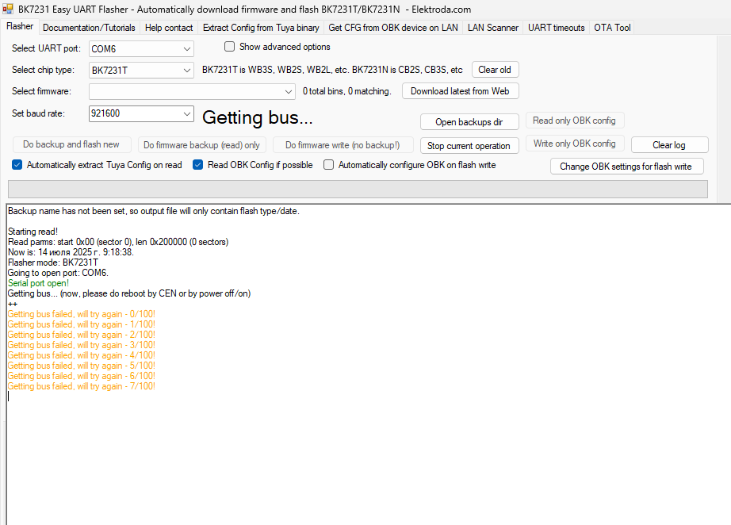Screen dimensions: 731x525
Task: Click the 'Backup name has not been set' log line
Action: pos(153,211)
